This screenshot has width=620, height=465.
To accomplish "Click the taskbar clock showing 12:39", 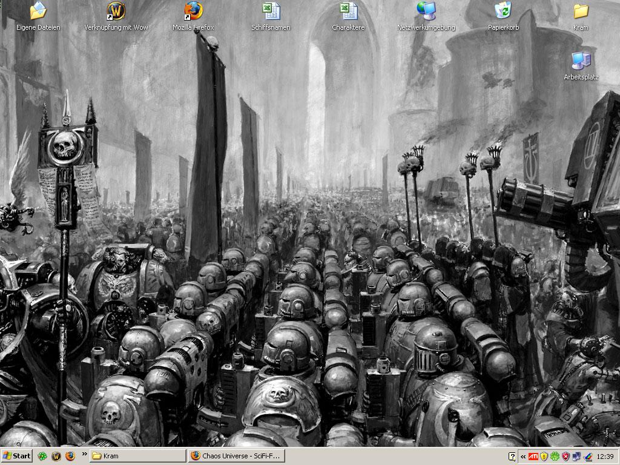I will coord(605,457).
